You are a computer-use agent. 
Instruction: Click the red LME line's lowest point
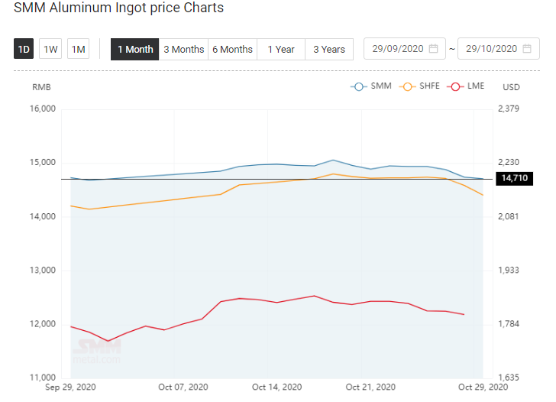coord(108,341)
